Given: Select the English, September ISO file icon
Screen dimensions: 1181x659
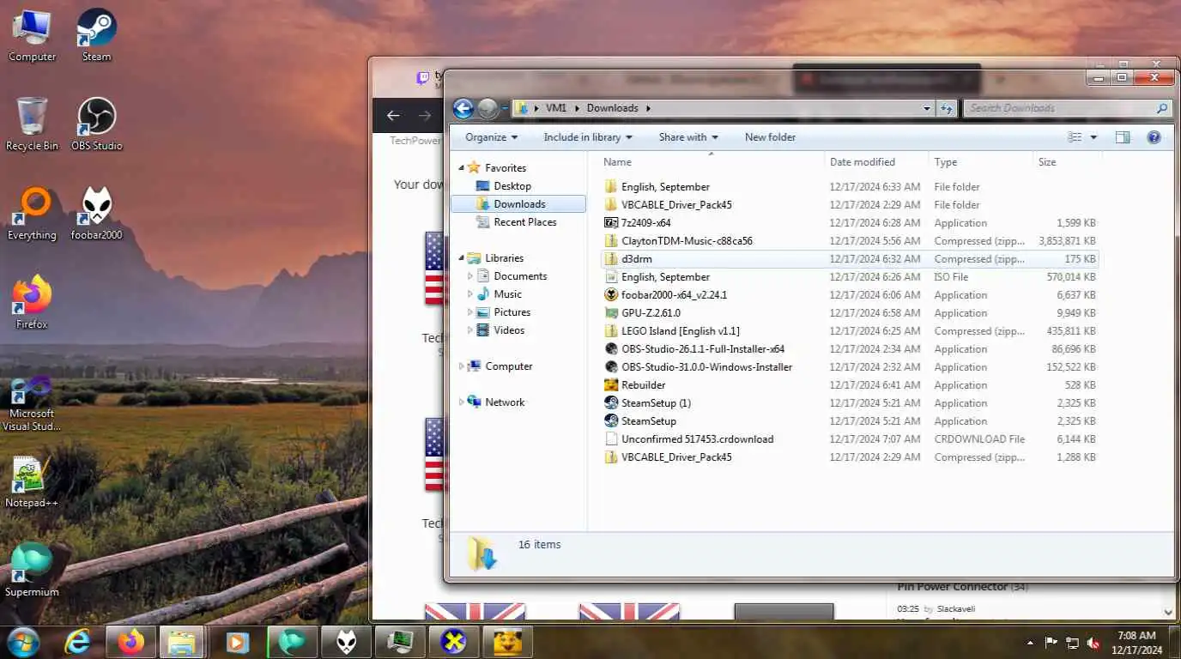Looking at the screenshot, I should (x=611, y=277).
